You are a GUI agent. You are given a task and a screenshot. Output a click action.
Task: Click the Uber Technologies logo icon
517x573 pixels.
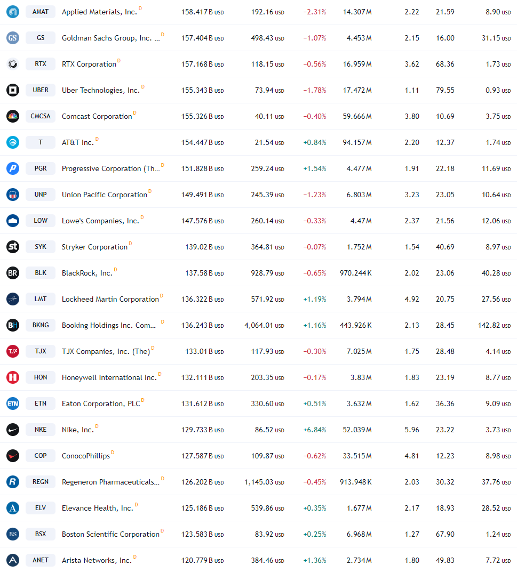tap(13, 90)
